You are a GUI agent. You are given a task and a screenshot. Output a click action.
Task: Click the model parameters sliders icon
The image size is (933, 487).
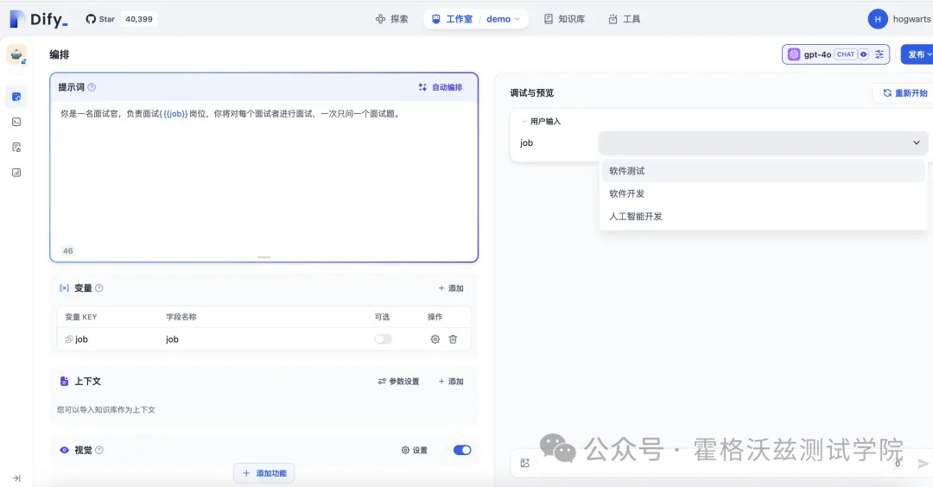[x=879, y=54]
